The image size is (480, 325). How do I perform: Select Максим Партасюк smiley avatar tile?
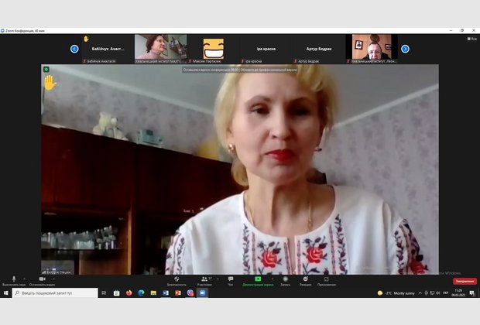[x=214, y=49]
